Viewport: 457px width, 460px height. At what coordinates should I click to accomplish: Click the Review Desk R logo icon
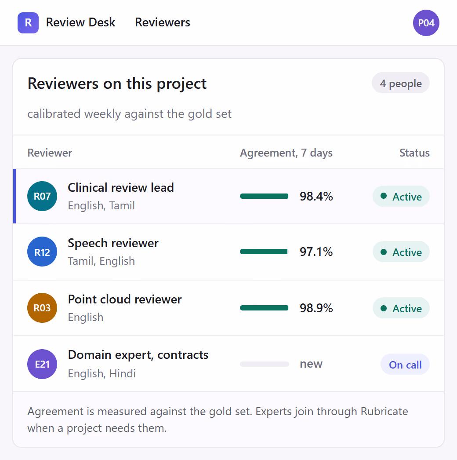[28, 23]
